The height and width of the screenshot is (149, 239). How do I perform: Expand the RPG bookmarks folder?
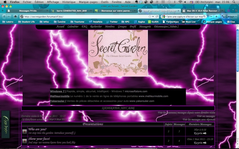126,22
